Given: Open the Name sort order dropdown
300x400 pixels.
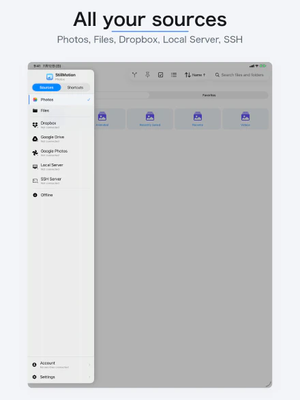Looking at the screenshot, I should pyautogui.click(x=195, y=75).
